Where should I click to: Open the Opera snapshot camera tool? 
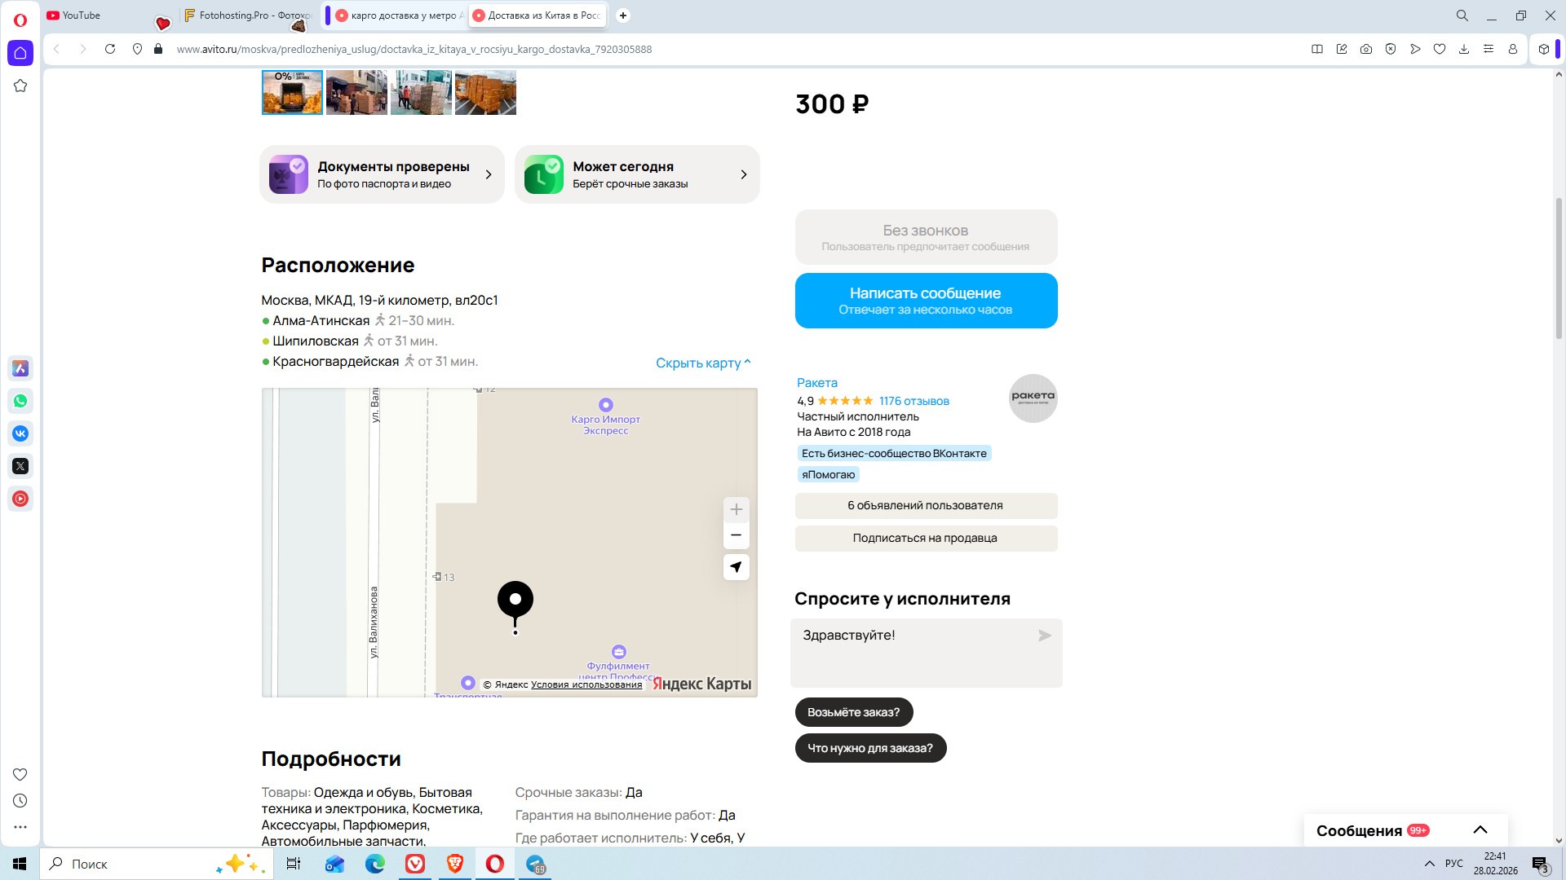[1366, 49]
